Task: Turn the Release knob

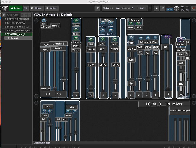Action: [x=76, y=30]
